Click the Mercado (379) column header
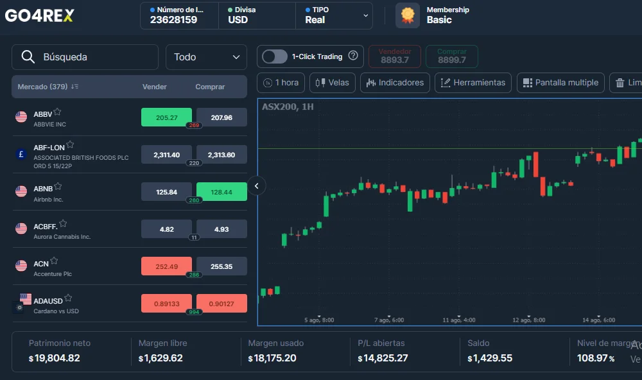642x380 pixels. 42,87
